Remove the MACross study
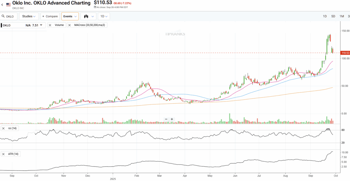Viewport: 350px width, 181px height. tap(69, 25)
